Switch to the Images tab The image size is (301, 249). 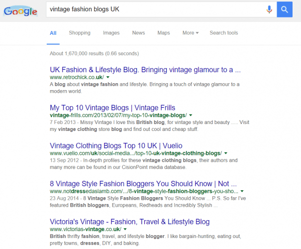click(x=111, y=33)
